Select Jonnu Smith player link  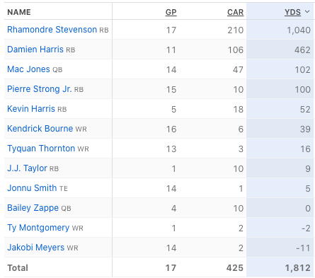(32, 188)
